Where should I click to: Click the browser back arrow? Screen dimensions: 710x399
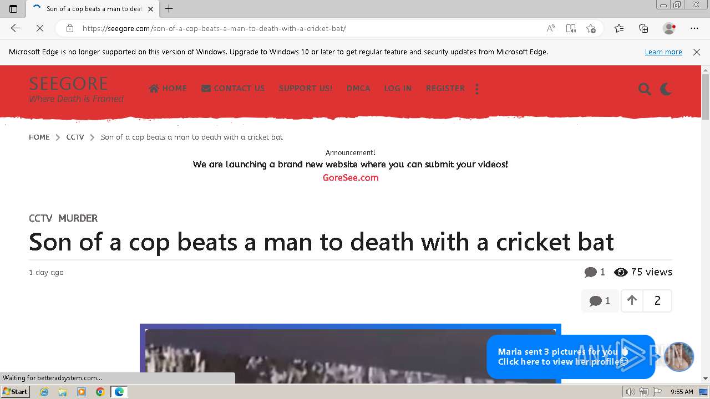coord(16,28)
